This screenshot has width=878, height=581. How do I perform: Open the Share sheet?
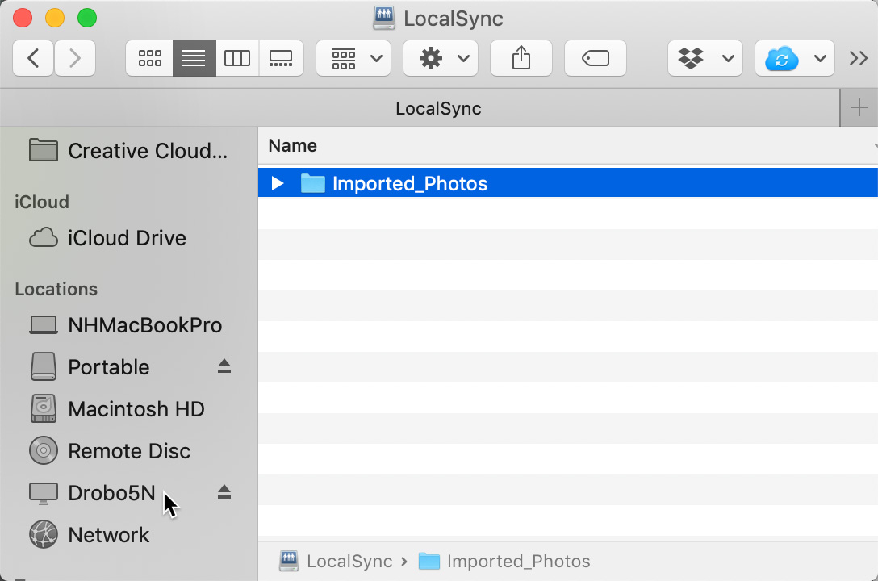[521, 58]
